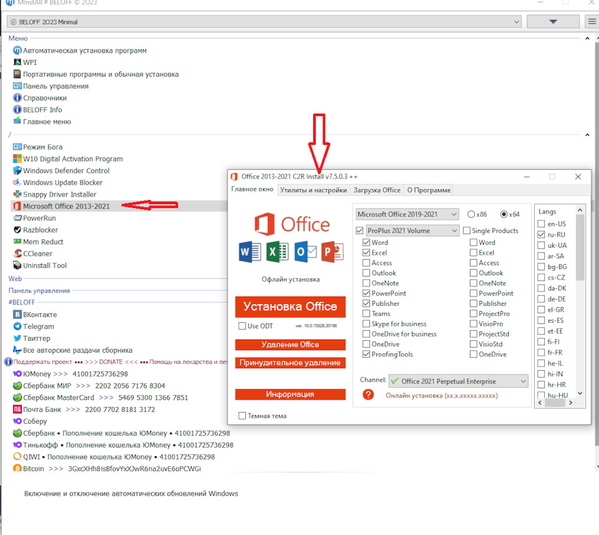Open Windows Update Blocker icon
The height and width of the screenshot is (535, 599).
tap(17, 182)
